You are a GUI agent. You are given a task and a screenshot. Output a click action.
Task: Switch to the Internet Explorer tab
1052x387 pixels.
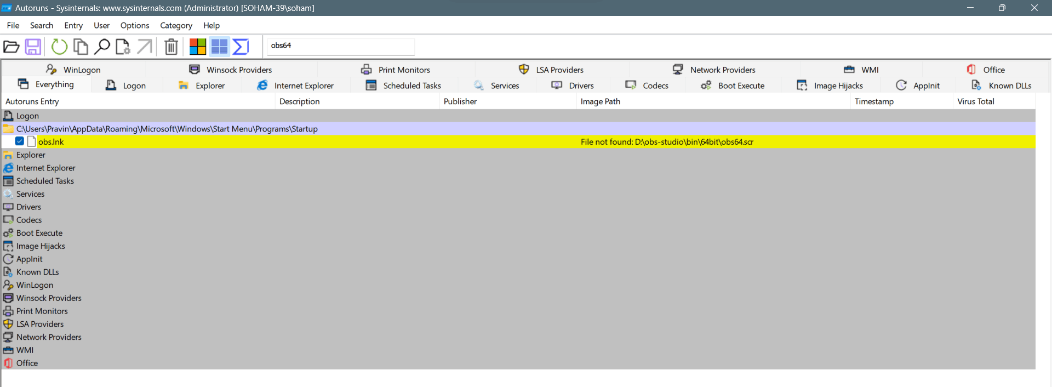pyautogui.click(x=295, y=86)
